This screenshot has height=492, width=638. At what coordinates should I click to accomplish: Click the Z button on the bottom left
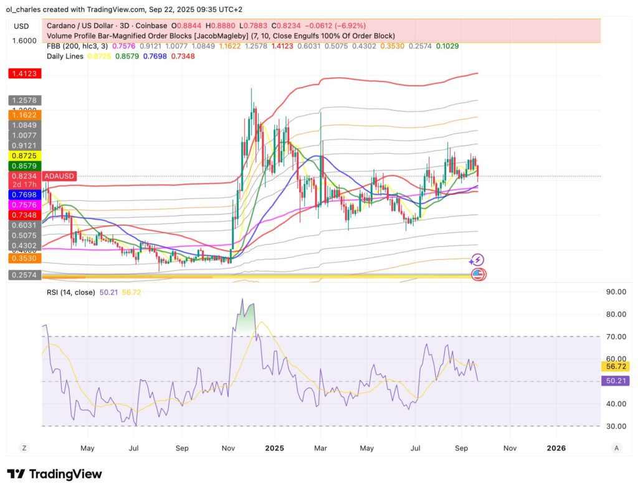pos(24,448)
